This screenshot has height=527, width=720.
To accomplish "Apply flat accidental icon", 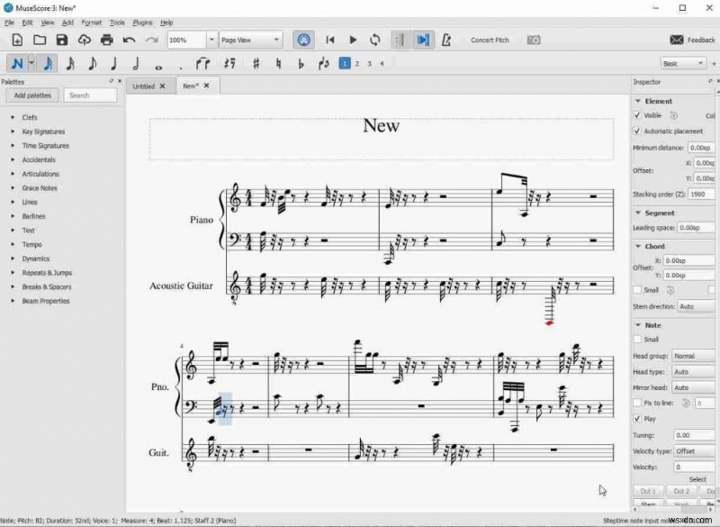I will click(301, 64).
